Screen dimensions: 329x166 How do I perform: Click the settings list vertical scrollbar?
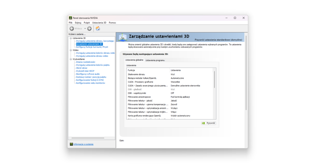click(x=214, y=79)
